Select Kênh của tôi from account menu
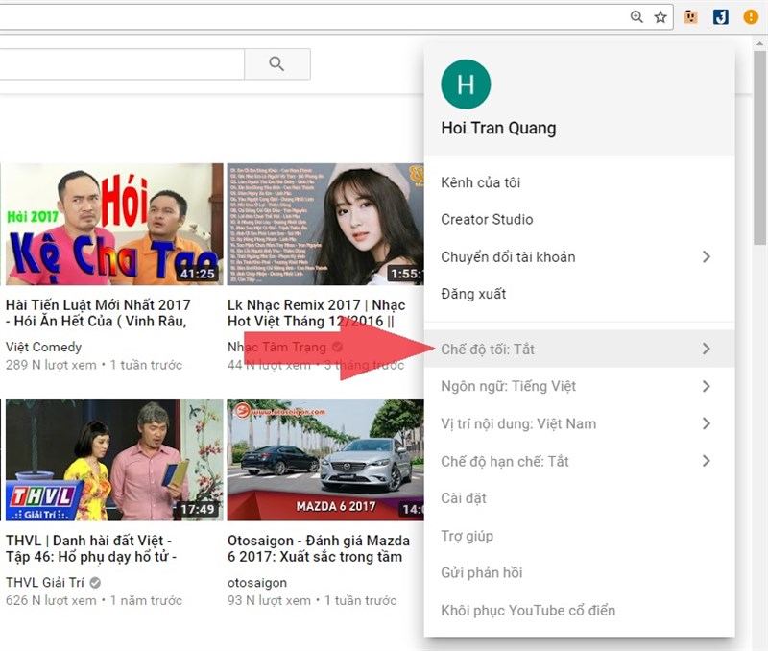Viewport: 768px width, 651px height. 480,182
